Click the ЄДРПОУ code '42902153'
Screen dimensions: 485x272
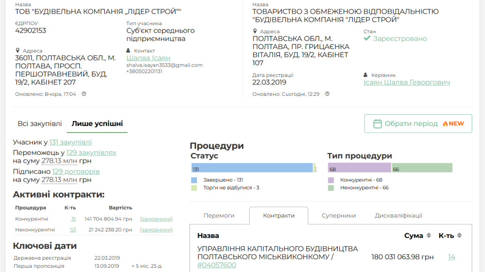(31, 31)
